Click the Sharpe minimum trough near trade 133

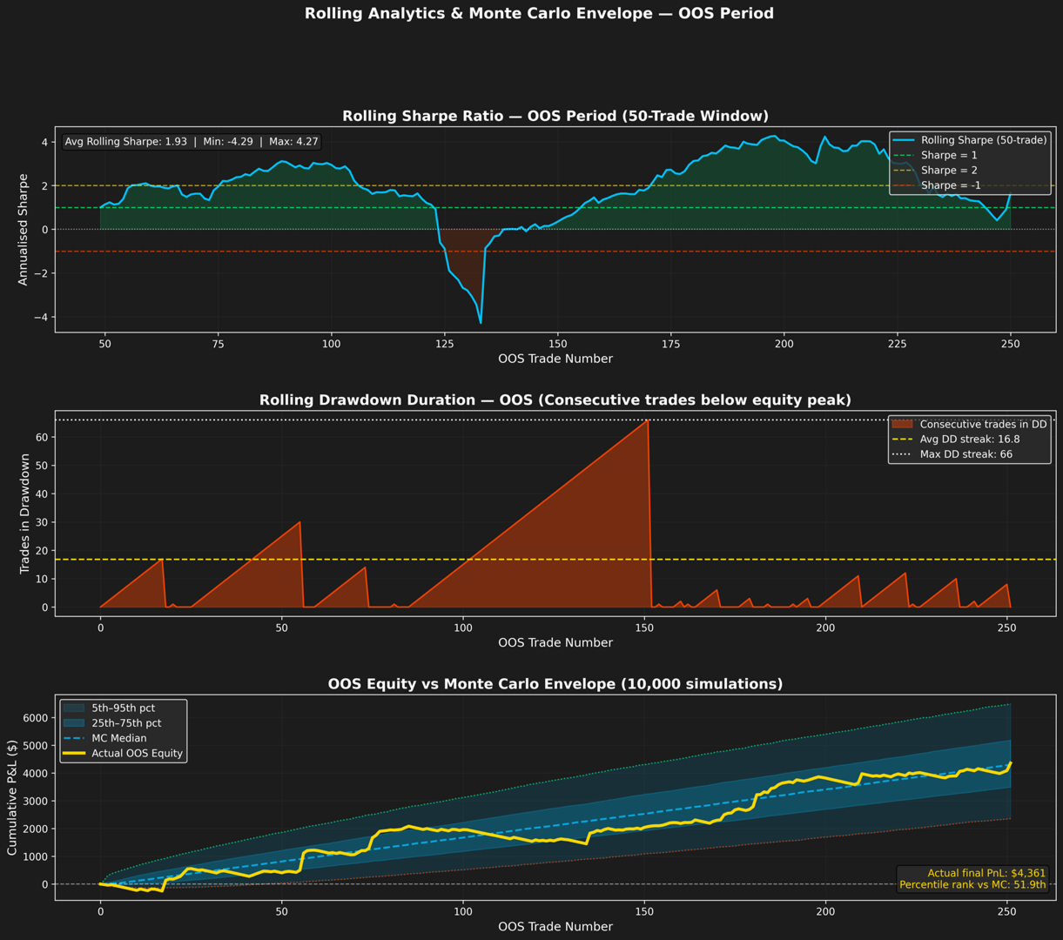pos(481,322)
